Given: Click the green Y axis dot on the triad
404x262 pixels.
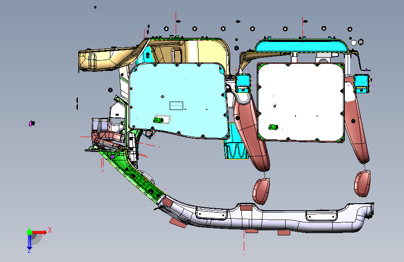Looking at the screenshot, I should tap(30, 232).
